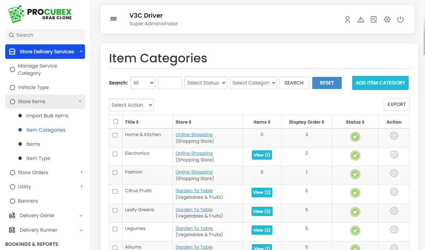425x250 pixels.
Task: Click the RESET button
Action: tap(327, 83)
